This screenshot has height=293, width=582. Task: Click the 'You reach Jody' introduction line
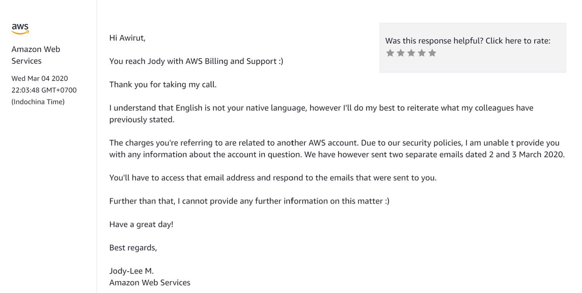[196, 61]
